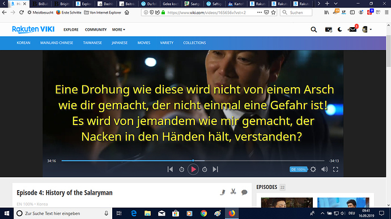Viewport: 391px width, 219px height.
Task: Open the MOVIES category
Action: pyautogui.click(x=144, y=43)
